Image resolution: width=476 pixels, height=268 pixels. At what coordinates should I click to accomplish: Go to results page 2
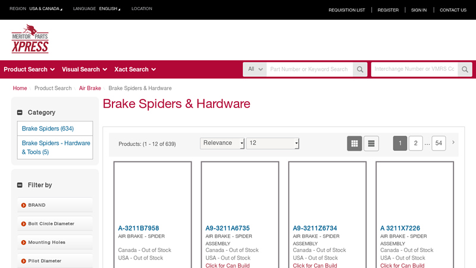coord(415,143)
